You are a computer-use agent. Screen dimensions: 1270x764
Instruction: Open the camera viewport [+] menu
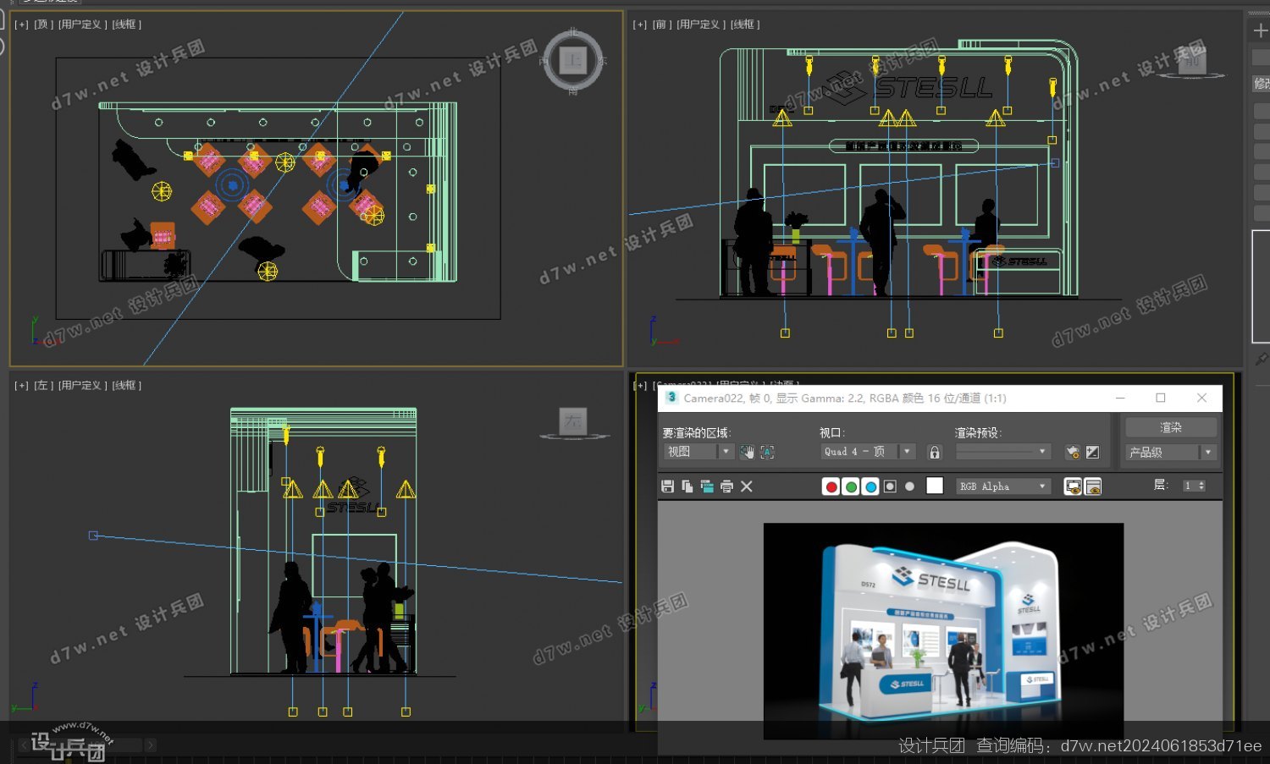[x=639, y=384]
